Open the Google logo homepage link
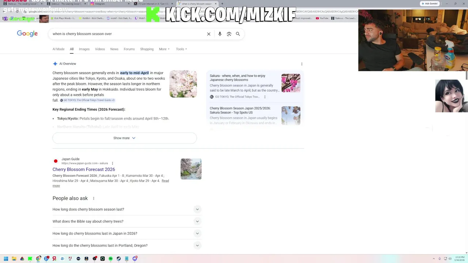Image resolution: width=468 pixels, height=263 pixels. pos(27,34)
